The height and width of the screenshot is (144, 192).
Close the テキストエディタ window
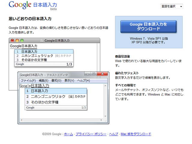(102, 74)
